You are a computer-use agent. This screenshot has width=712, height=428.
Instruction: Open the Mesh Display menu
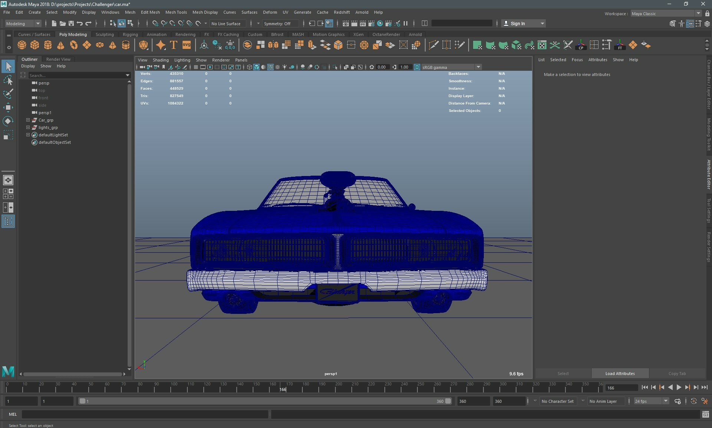(x=205, y=12)
